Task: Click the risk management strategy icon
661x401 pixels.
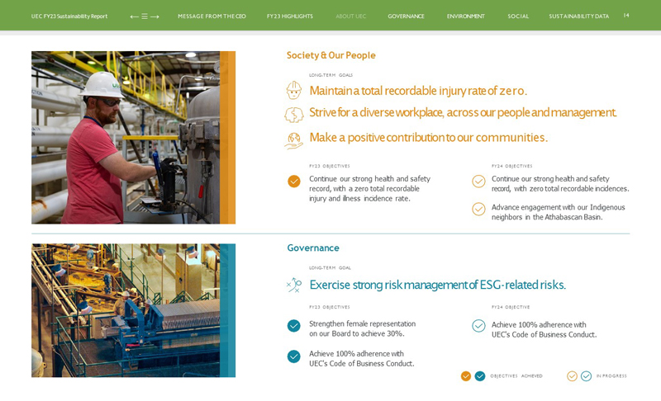Action: (x=293, y=285)
